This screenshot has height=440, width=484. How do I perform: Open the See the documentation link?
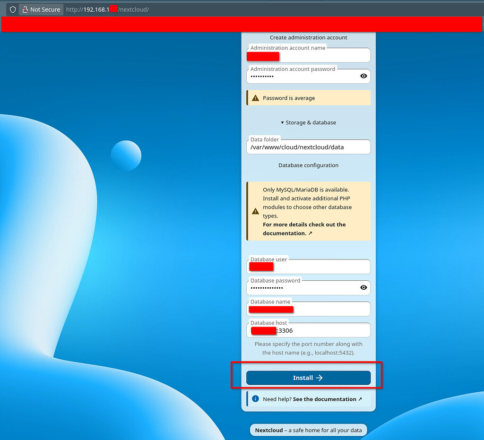click(327, 399)
